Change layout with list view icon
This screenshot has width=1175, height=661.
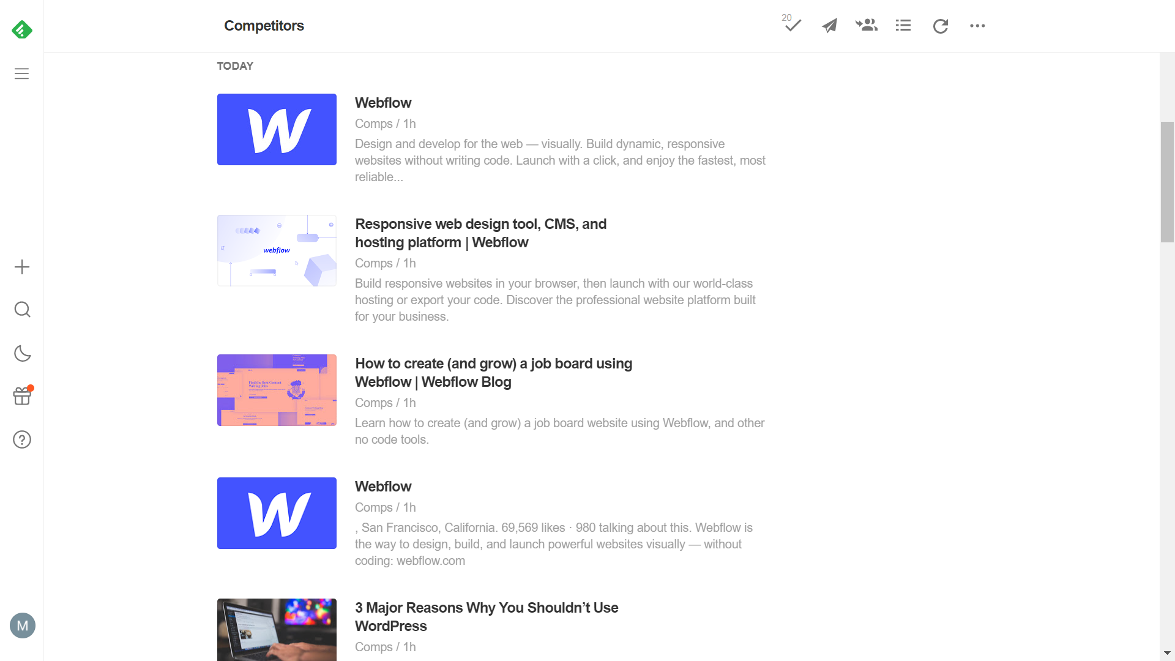click(903, 25)
